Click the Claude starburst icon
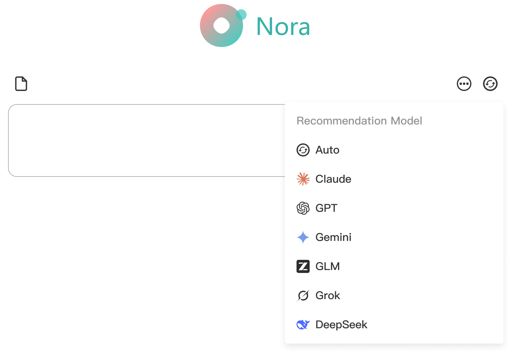Image resolution: width=510 pixels, height=353 pixels. pos(303,179)
